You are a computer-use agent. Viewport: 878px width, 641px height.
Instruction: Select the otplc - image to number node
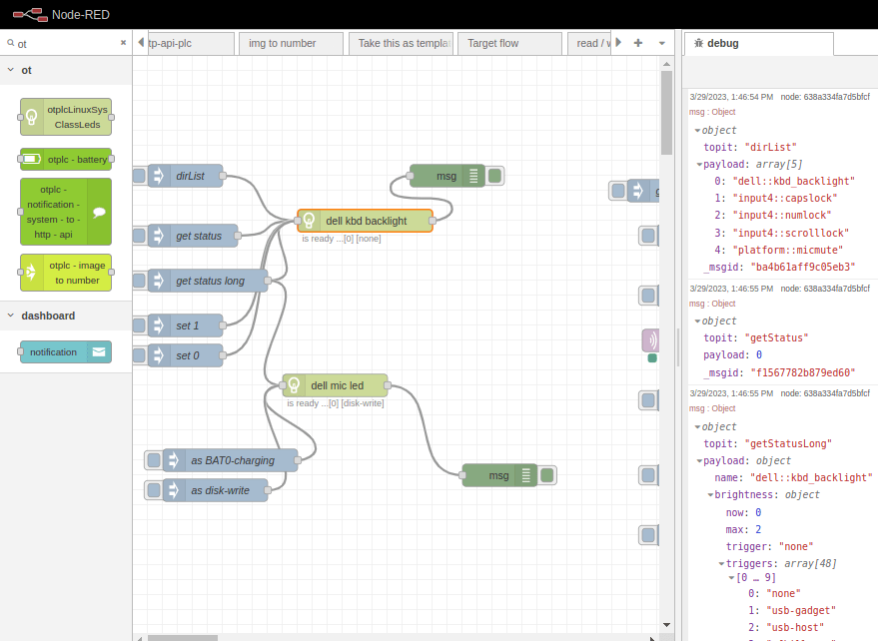pos(66,273)
